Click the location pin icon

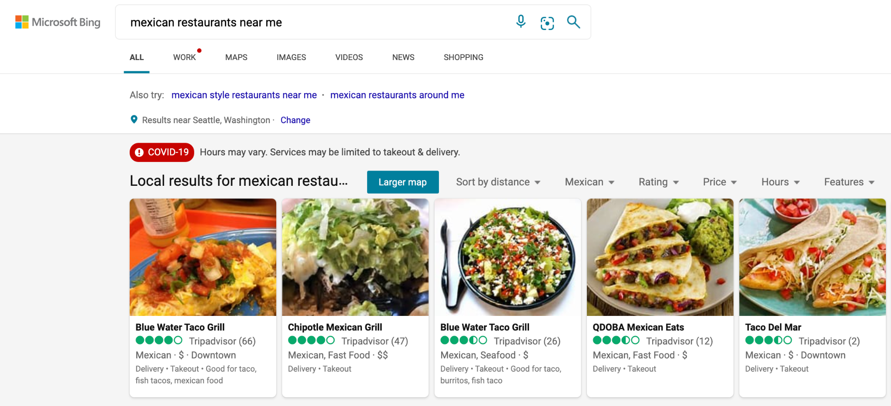point(134,119)
